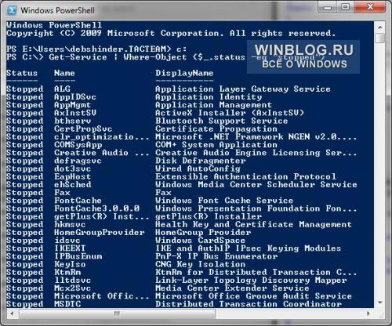This screenshot has height=326, width=392.
Task: Click vertical scrollbar up arrow
Action: [x=380, y=27]
